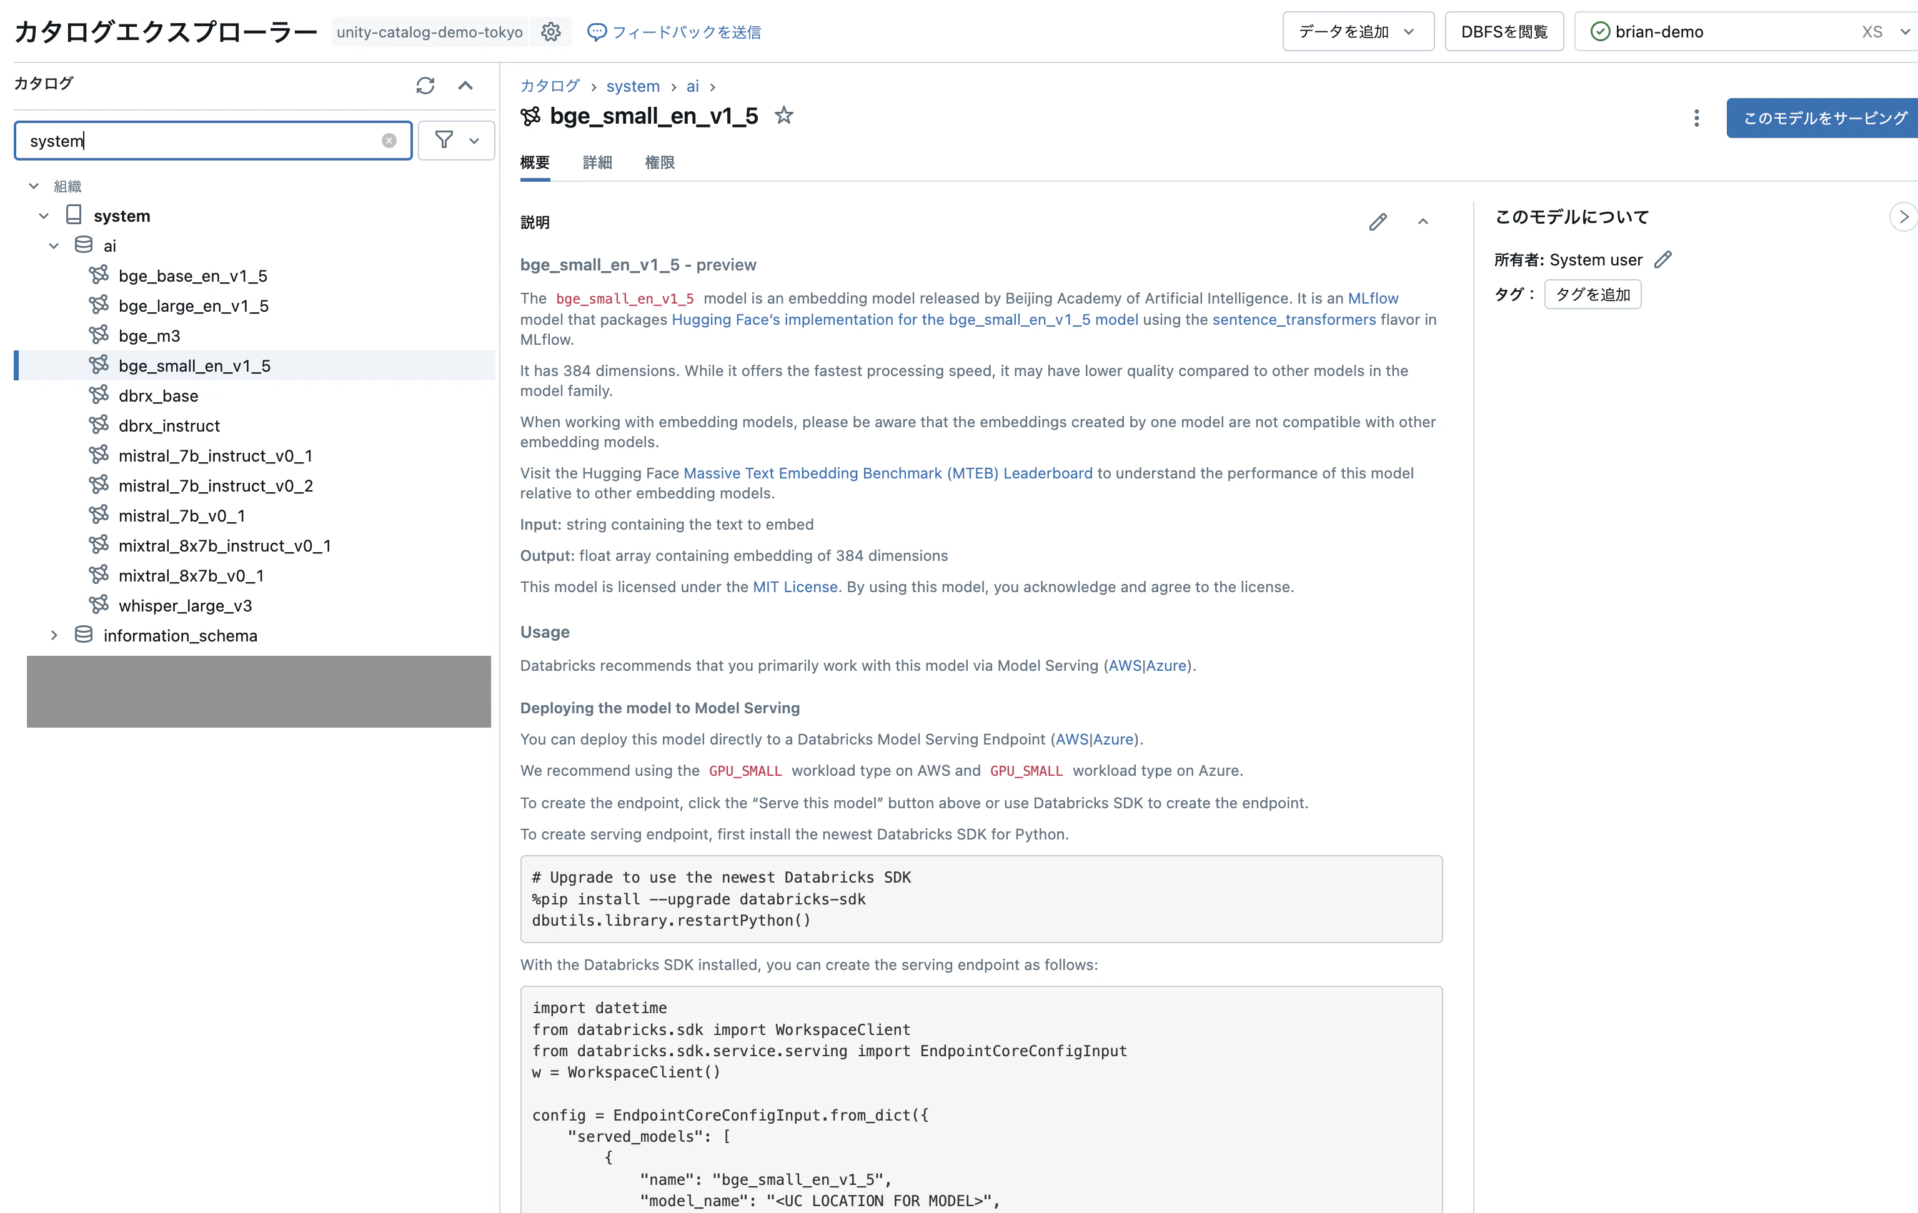Open Hugging Face bge_small_en_v1_5 implementation link
The width and height of the screenshot is (1918, 1213).
(905, 319)
